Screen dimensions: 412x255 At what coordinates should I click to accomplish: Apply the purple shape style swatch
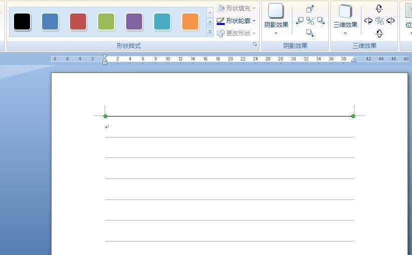point(134,22)
